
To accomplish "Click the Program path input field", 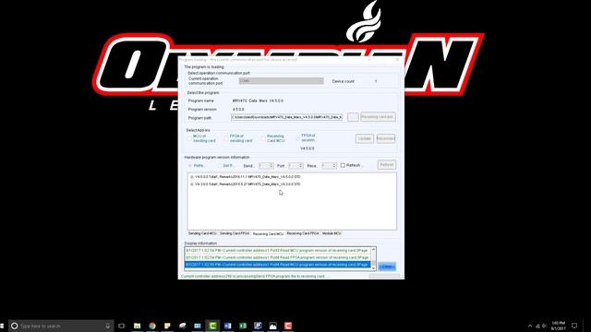I will coord(287,117).
